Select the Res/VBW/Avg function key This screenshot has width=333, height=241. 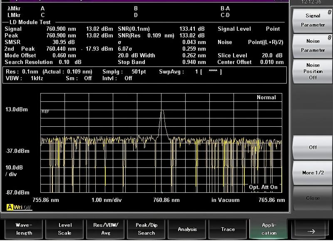point(106,229)
